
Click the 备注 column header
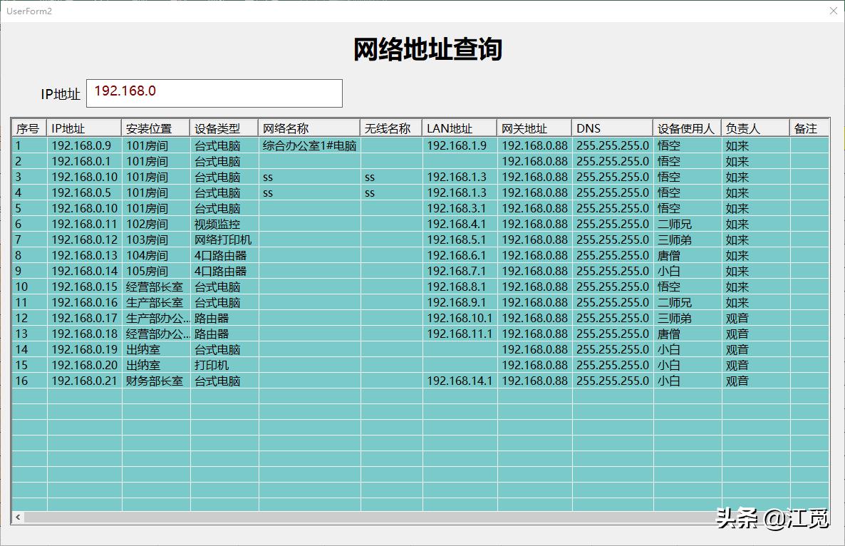click(809, 128)
